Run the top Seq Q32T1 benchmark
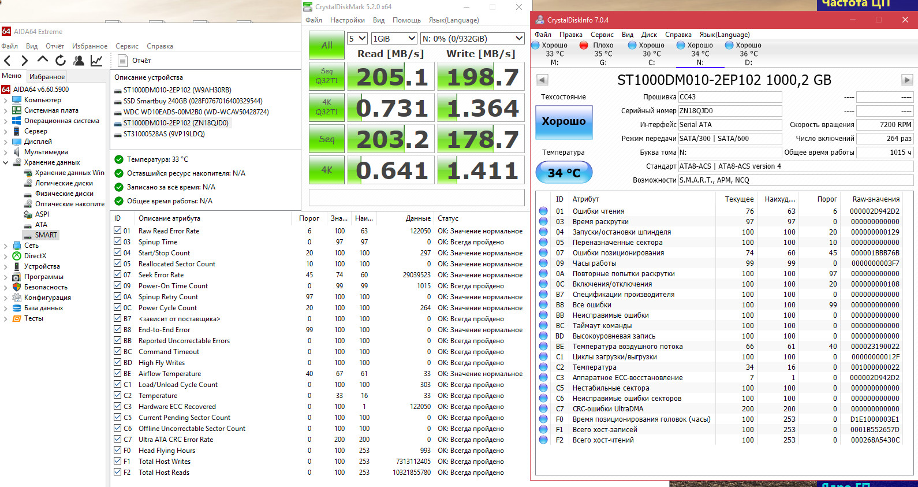The image size is (918, 487). pos(327,76)
